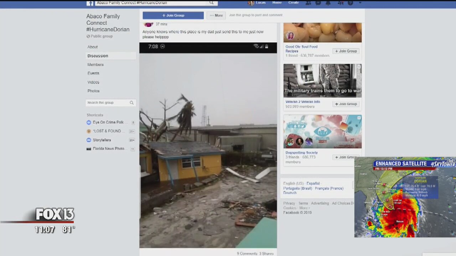Viewport: 456px width, 256px height.
Task: Open Dogspotting Society group link
Action: (301, 153)
